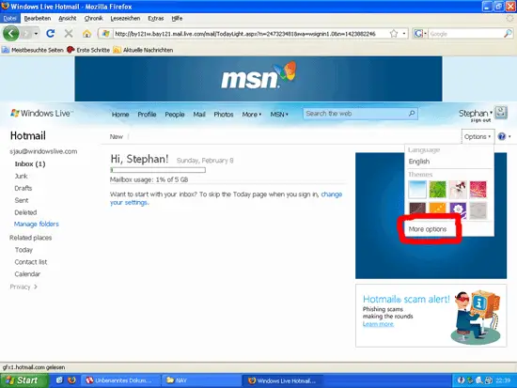Open Profile in navigation bar
Screen dimensions: 517x388
tap(147, 115)
